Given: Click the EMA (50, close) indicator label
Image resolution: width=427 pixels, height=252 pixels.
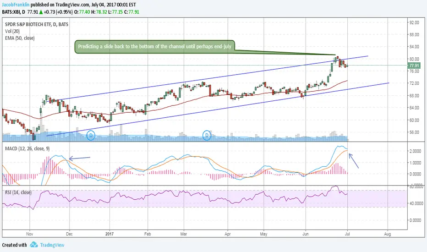Looking at the screenshot, I should pyautogui.click(x=20, y=38).
